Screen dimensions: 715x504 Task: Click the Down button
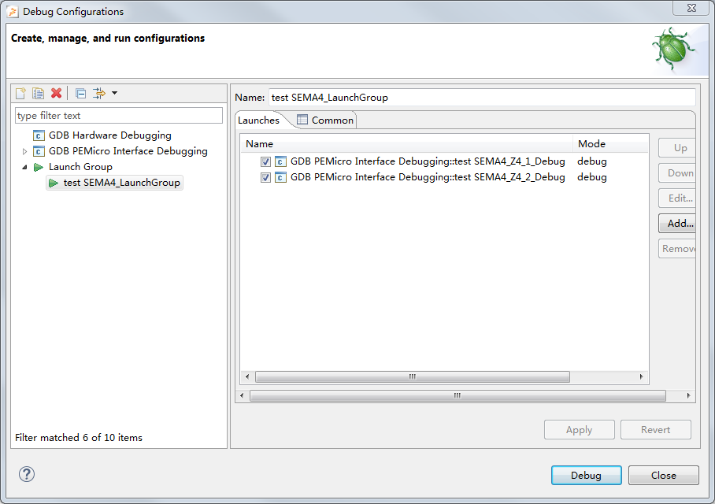coord(677,173)
